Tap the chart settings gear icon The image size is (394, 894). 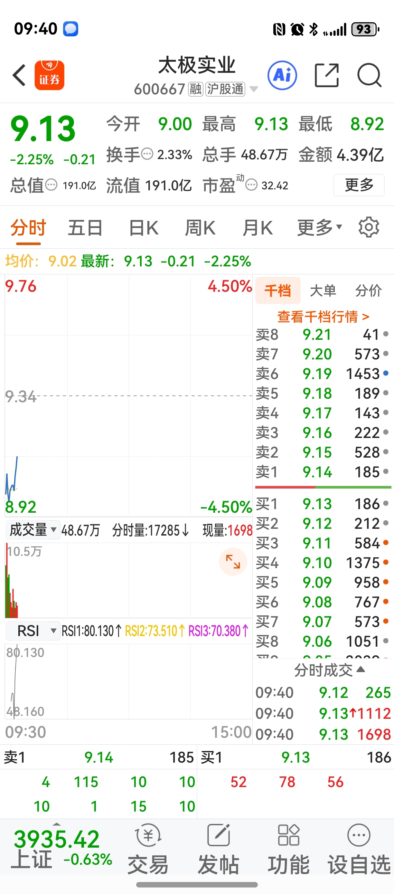click(x=369, y=227)
